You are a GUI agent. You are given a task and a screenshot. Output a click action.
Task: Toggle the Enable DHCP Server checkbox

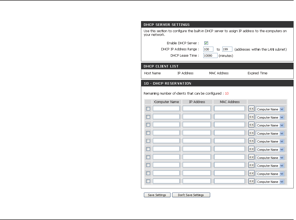[x=206, y=43]
